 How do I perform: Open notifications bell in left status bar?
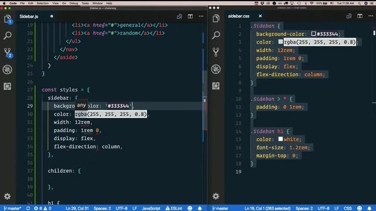(x=200, y=209)
